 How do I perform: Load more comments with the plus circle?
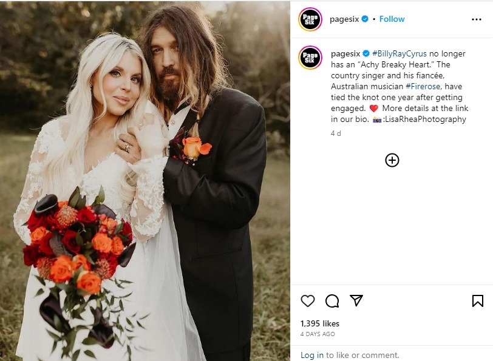pyautogui.click(x=392, y=160)
